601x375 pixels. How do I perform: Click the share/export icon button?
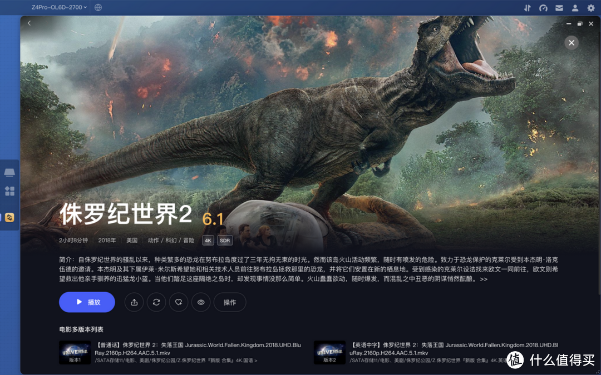134,302
